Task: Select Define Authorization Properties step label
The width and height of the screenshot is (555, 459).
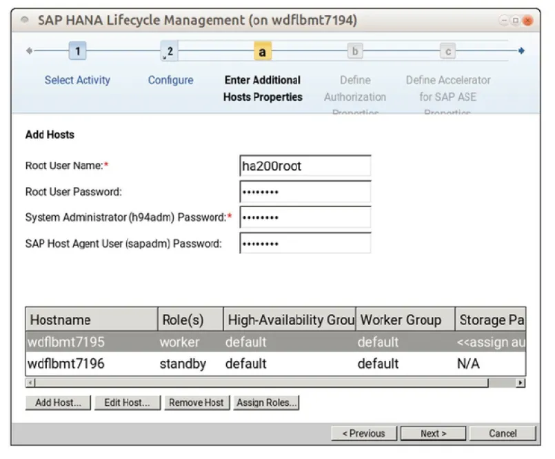Action: click(355, 95)
